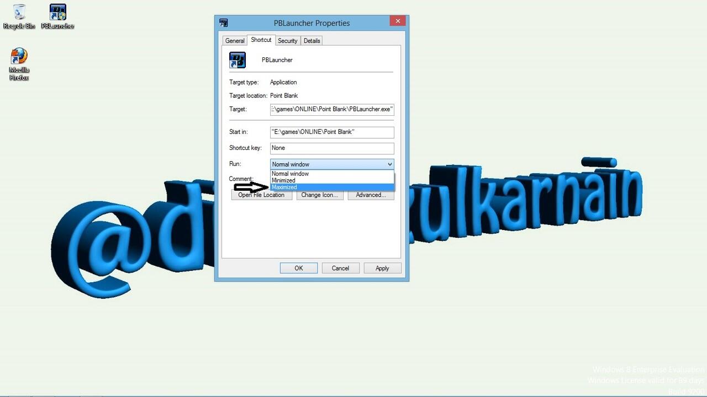Switch to the General tab

235,41
